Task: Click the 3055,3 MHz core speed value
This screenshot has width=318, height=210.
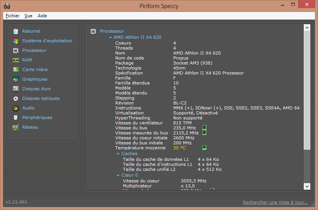Action: (x=194, y=181)
